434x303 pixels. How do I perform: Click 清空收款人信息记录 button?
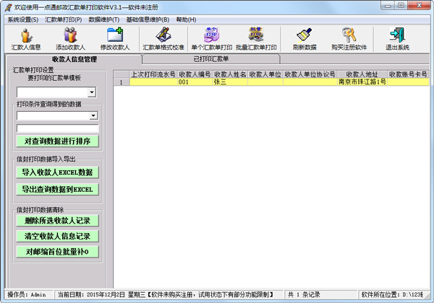(x=57, y=236)
